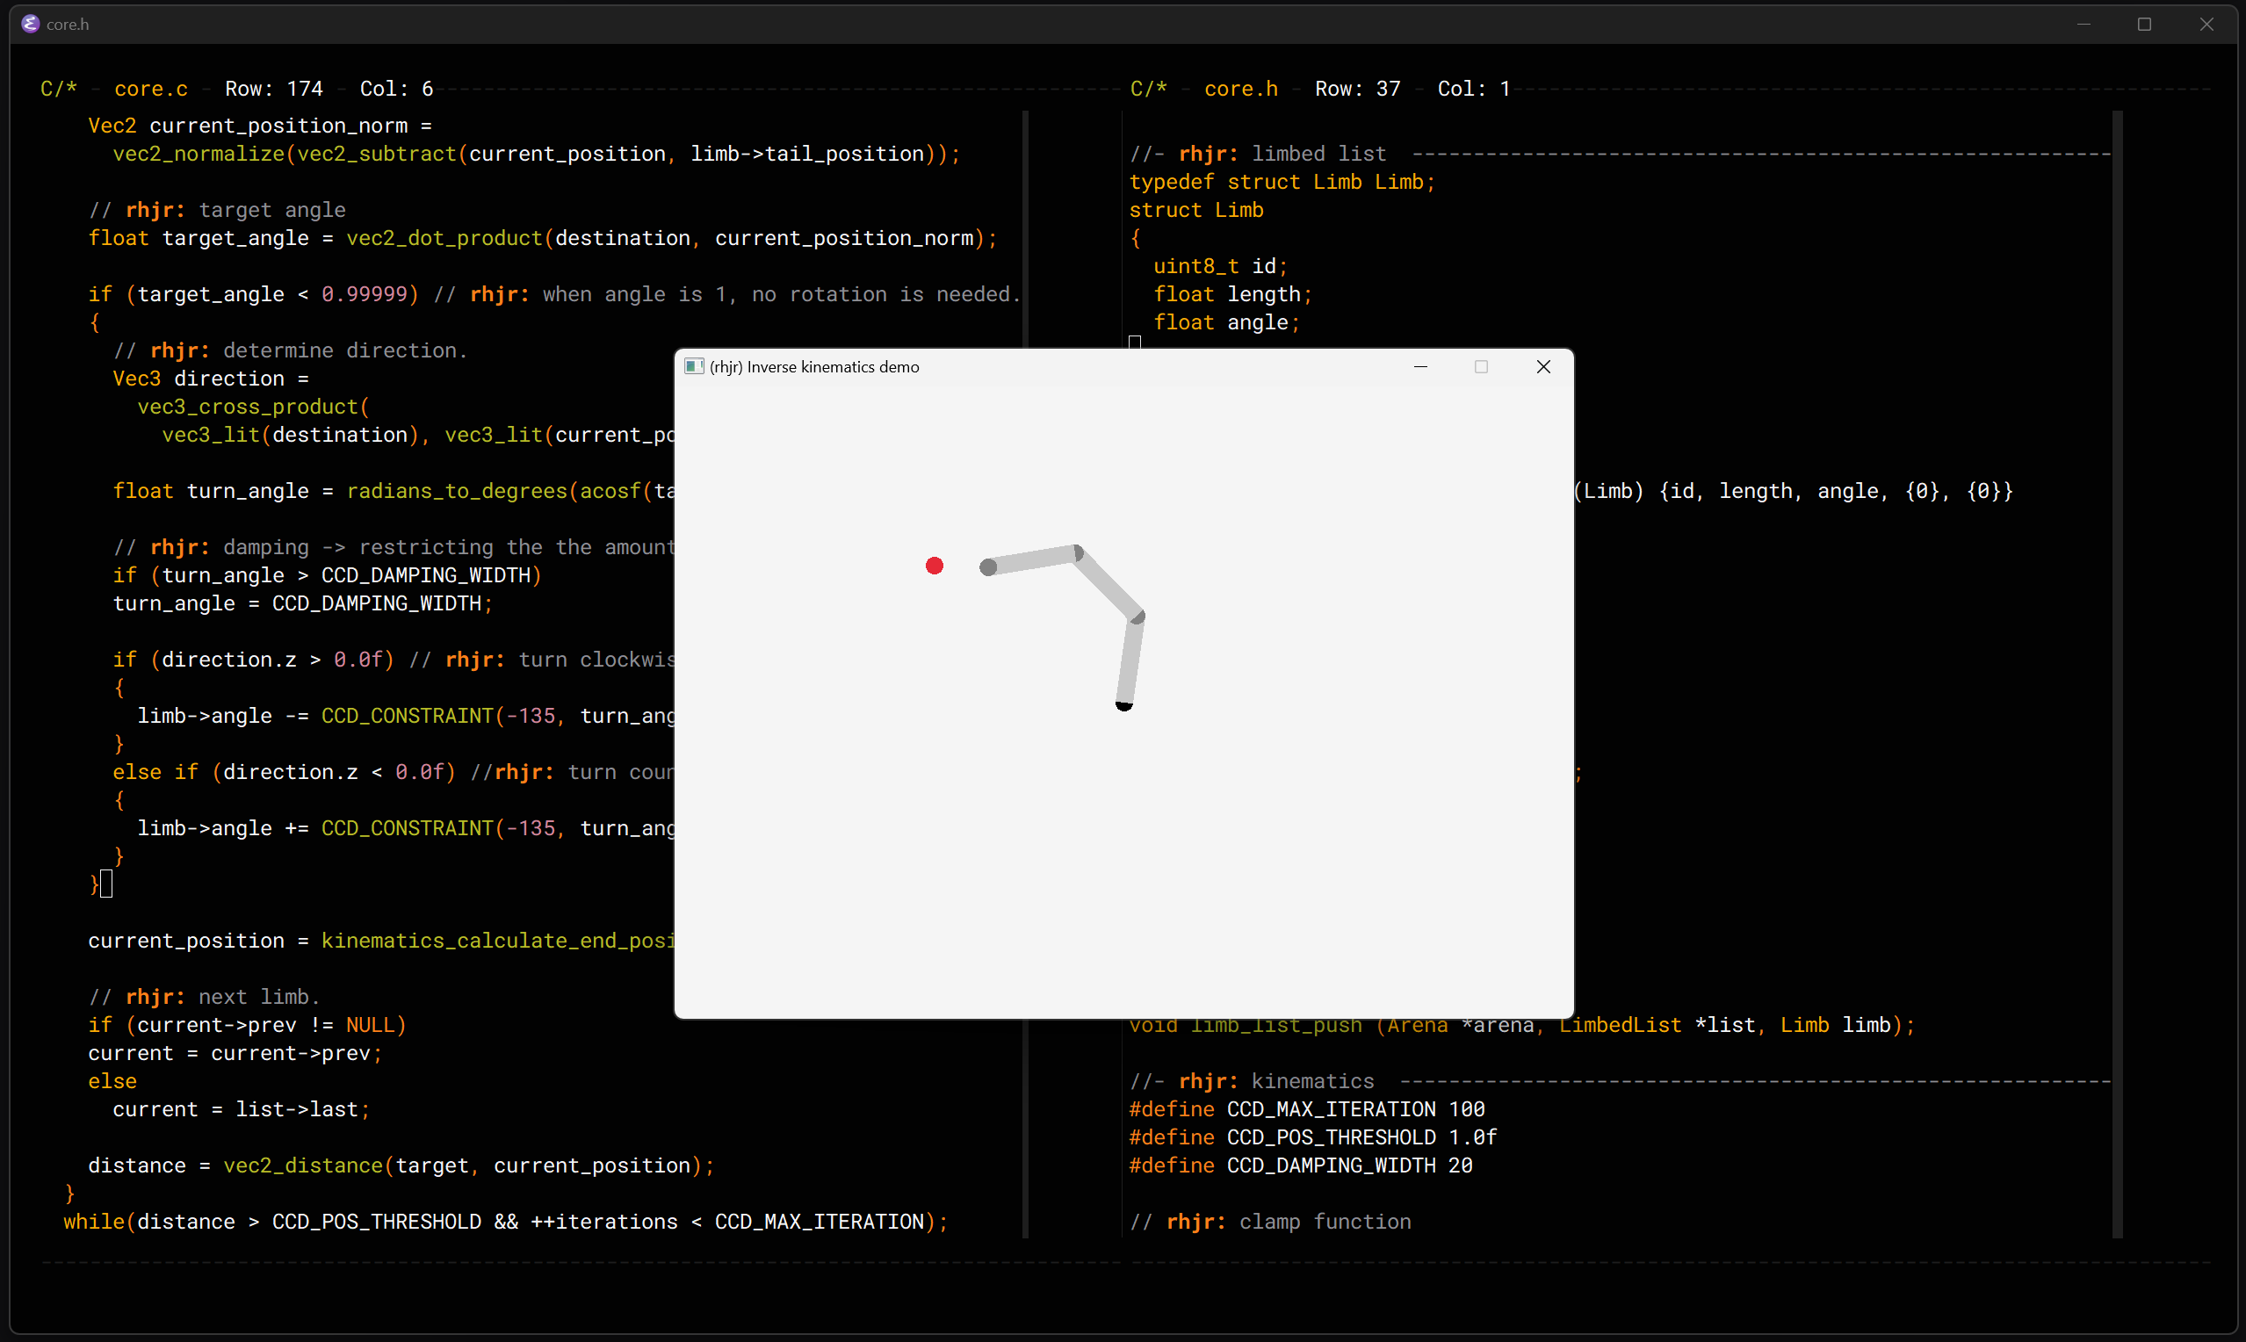Click the left code pane scrollbar

click(x=1025, y=226)
